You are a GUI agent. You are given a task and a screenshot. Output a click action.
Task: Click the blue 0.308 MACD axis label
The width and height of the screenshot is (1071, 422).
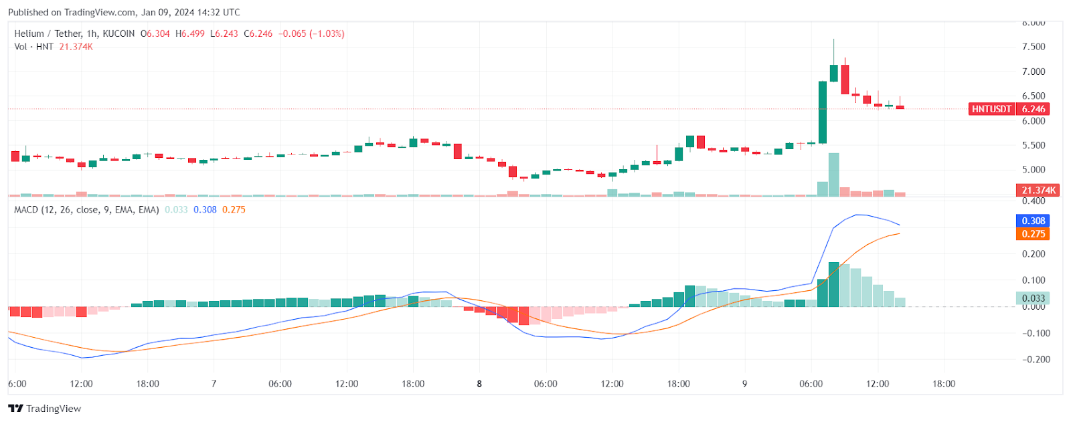(x=1033, y=221)
